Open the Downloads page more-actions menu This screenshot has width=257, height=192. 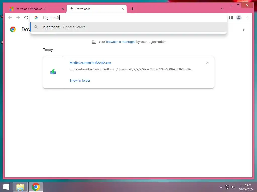[244, 29]
